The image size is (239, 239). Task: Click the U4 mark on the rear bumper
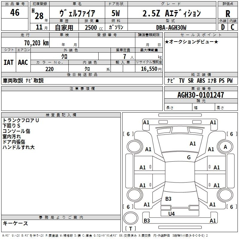click(x=171, y=214)
